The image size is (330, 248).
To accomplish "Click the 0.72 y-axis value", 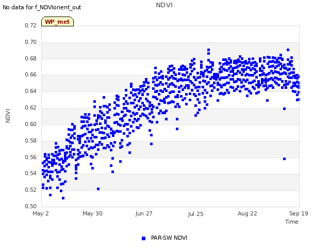I will click(31, 25).
